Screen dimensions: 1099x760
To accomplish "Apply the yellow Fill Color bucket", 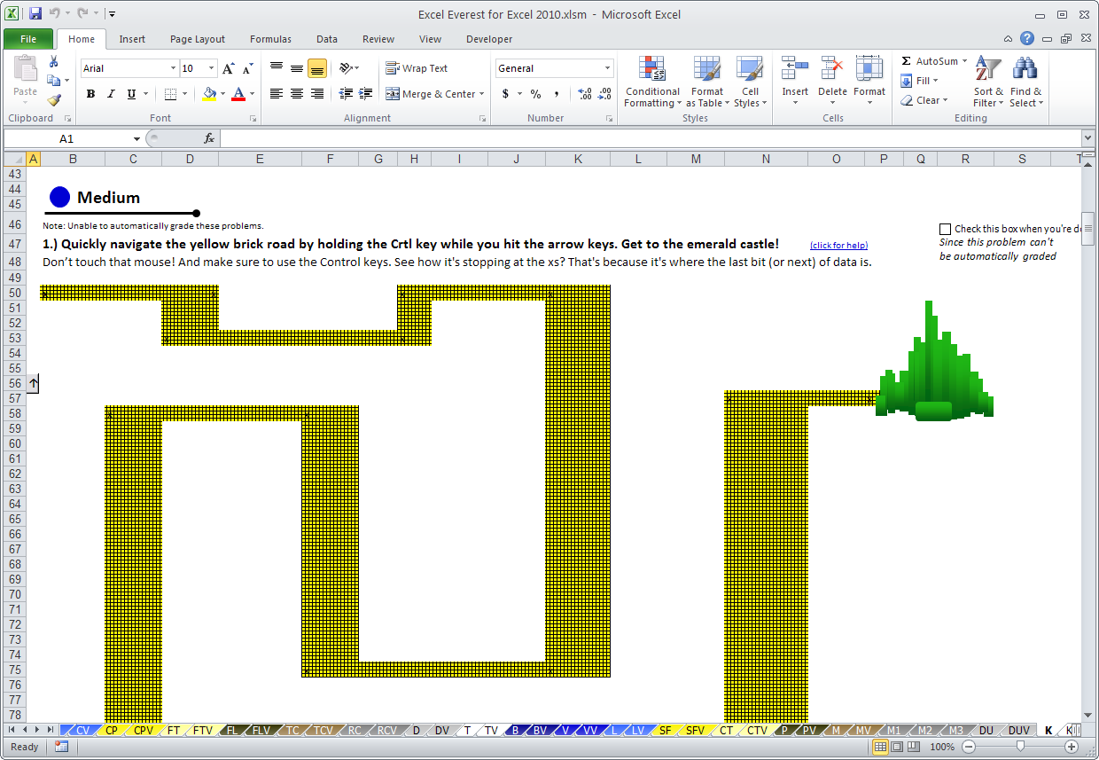I will tap(209, 94).
